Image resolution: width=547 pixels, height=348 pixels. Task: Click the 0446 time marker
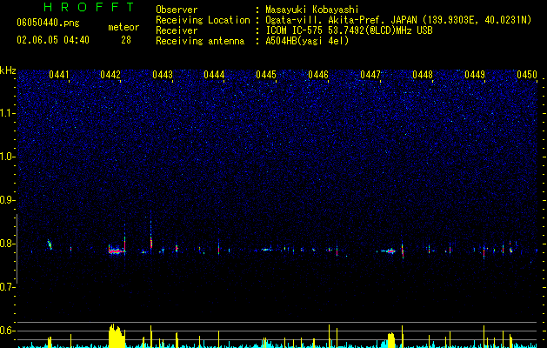click(318, 75)
